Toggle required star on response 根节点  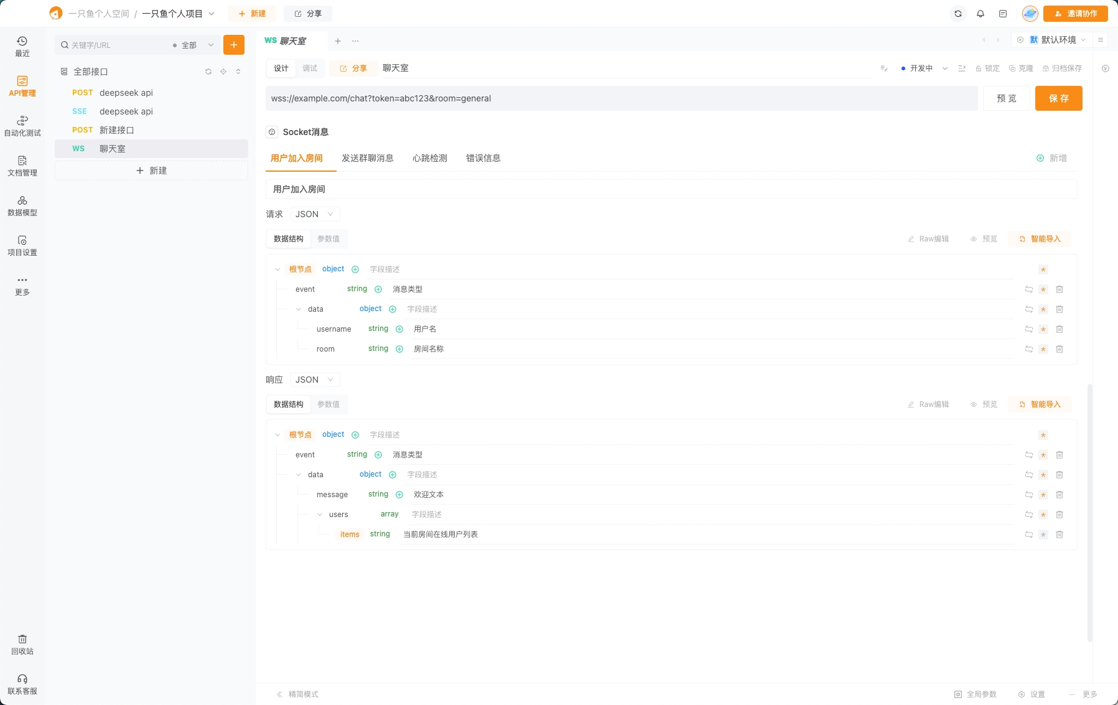click(x=1043, y=435)
